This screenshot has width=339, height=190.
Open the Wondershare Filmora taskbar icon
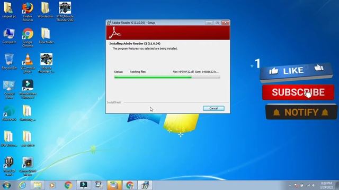pos(84,185)
